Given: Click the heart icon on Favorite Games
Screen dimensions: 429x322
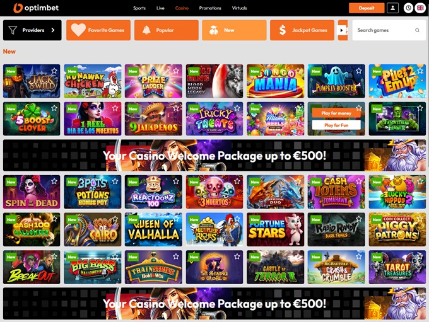Looking at the screenshot, I should coord(78,30).
